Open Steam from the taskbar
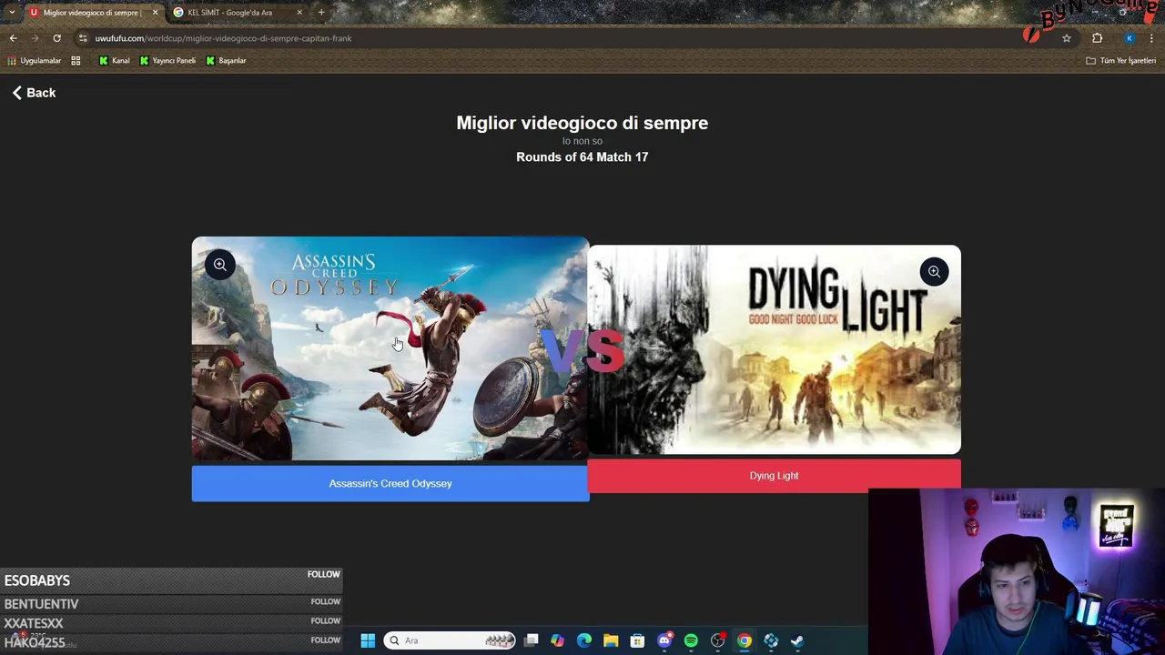The width and height of the screenshot is (1165, 655). coord(797,640)
